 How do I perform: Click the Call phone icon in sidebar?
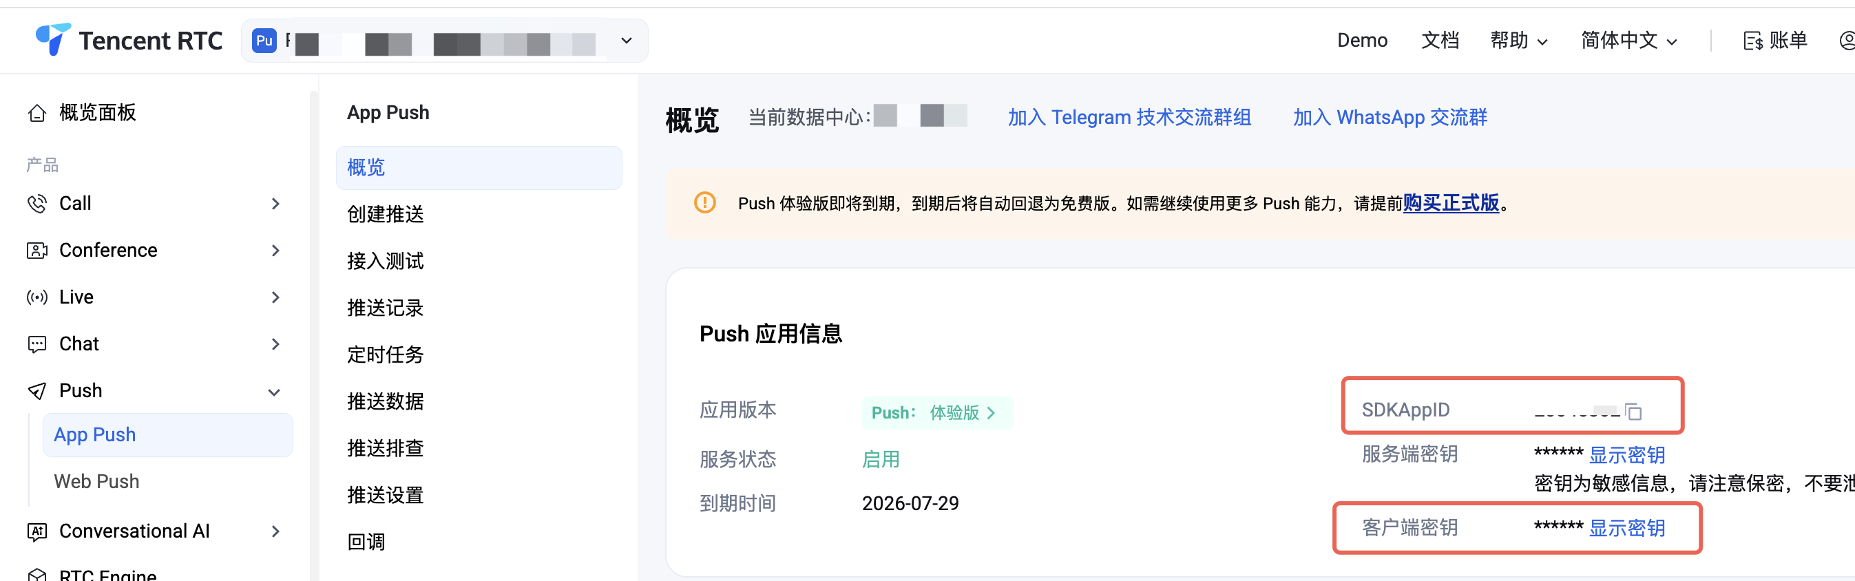[36, 204]
